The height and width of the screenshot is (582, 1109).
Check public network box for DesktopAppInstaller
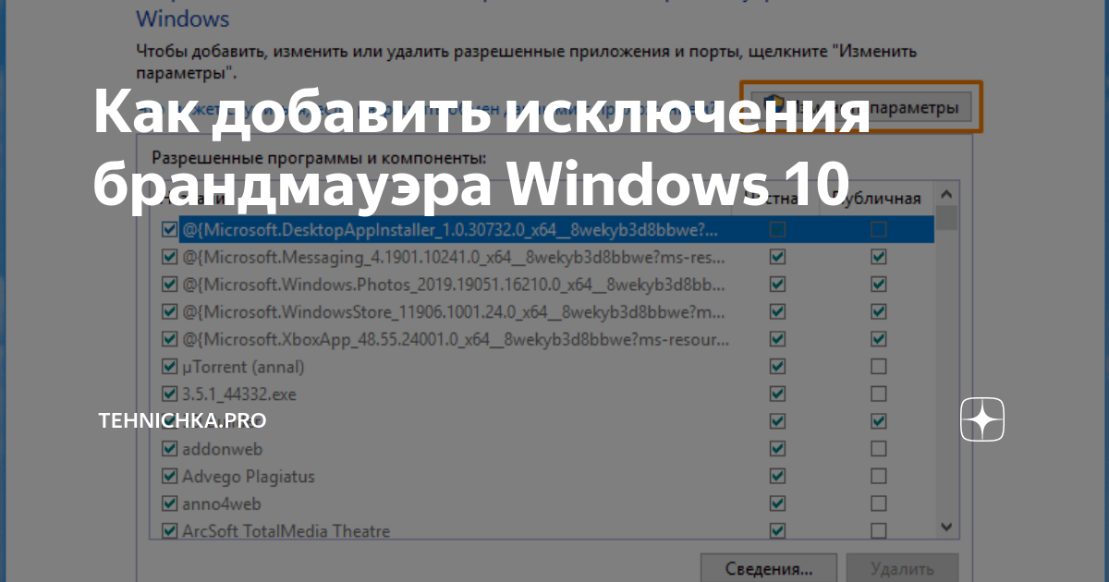[878, 230]
